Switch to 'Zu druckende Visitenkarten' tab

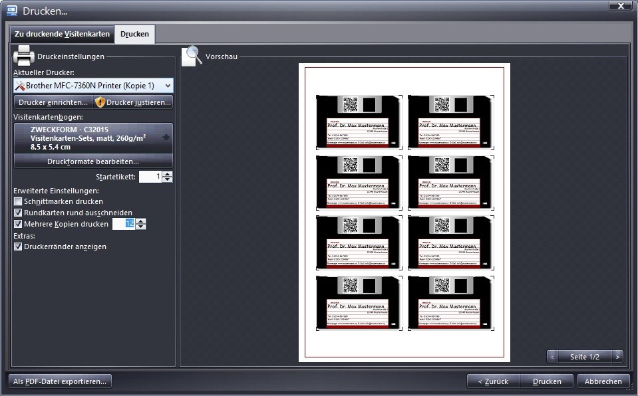[x=62, y=34]
